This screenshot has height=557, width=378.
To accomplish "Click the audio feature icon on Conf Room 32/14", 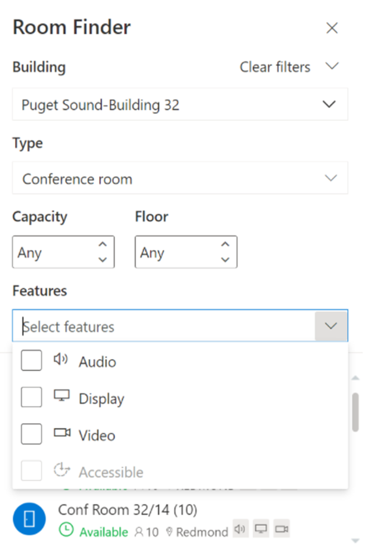I will pyautogui.click(x=240, y=529).
